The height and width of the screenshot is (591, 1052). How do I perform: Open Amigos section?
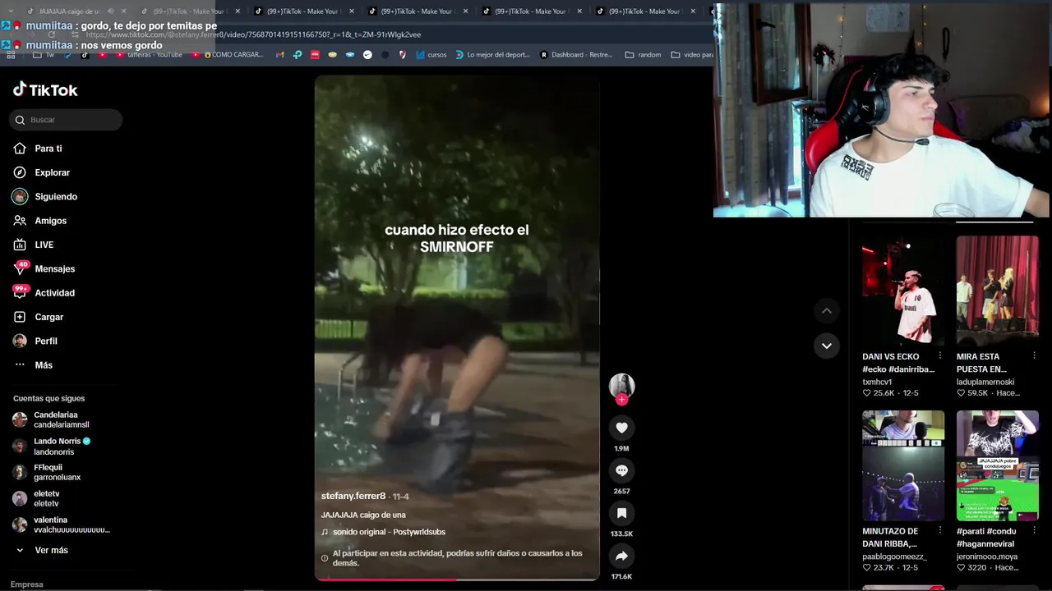coord(50,221)
